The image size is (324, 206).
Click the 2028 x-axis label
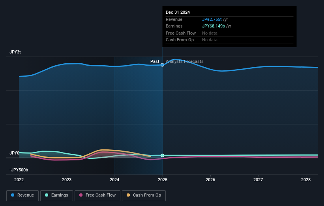click(306, 180)
